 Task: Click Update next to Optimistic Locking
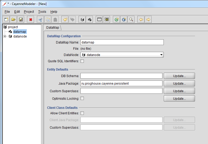(179, 99)
